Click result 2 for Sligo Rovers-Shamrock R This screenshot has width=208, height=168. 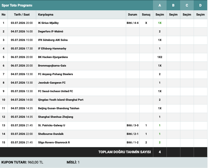point(146,142)
